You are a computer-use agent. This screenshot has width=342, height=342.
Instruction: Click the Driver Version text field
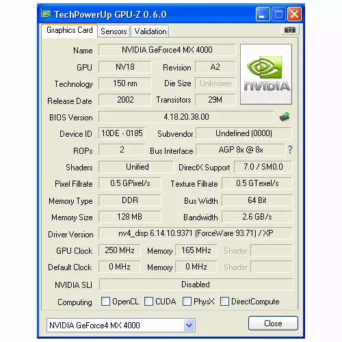point(196,233)
